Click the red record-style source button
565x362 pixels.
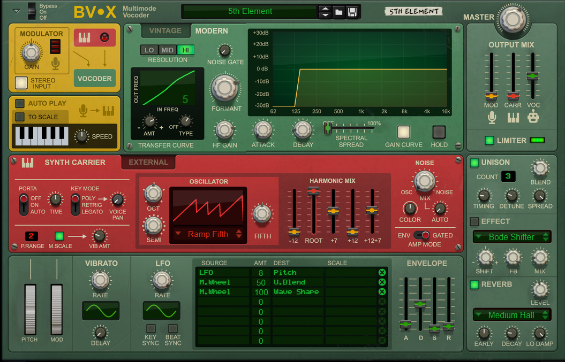104,37
